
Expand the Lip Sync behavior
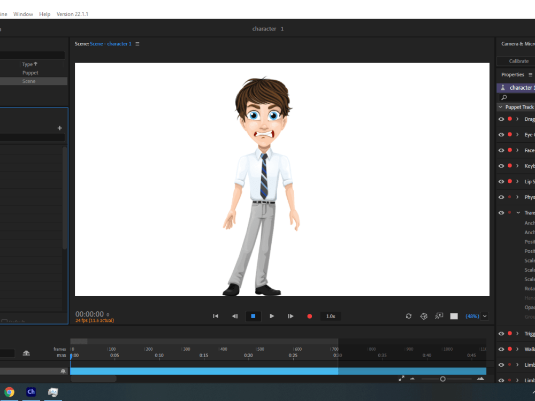coord(517,181)
